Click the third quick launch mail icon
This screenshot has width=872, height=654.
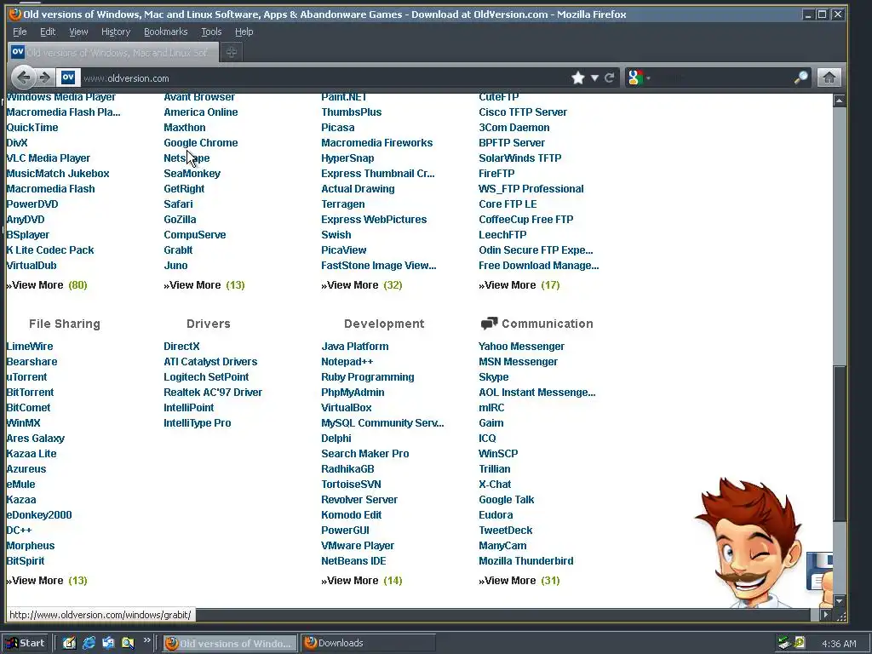coord(108,643)
